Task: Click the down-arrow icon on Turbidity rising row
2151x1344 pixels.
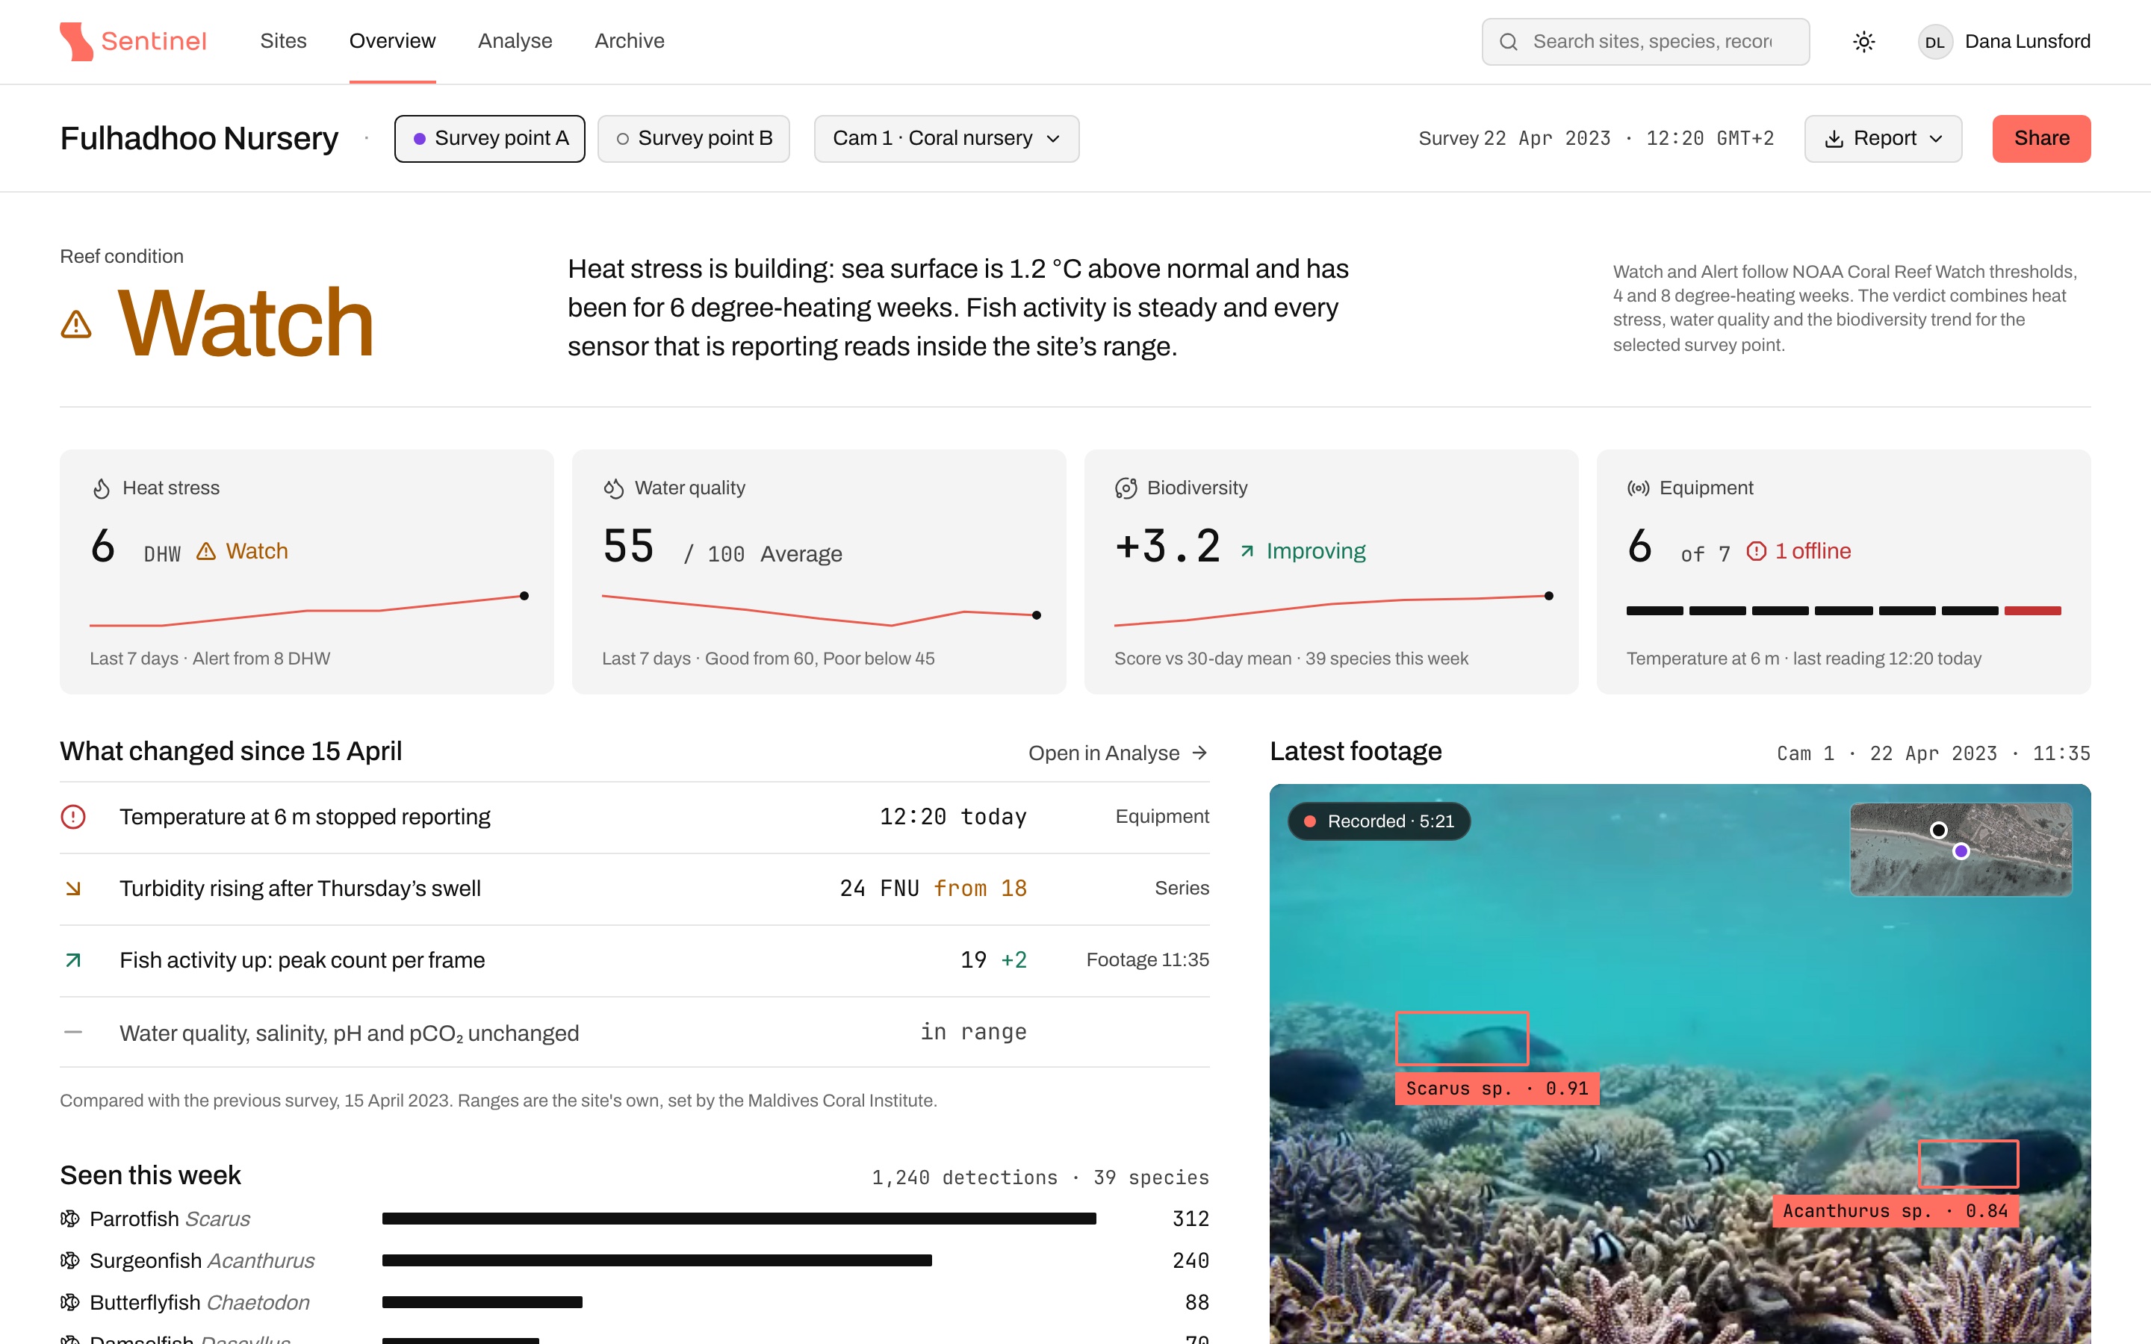Action: point(73,888)
